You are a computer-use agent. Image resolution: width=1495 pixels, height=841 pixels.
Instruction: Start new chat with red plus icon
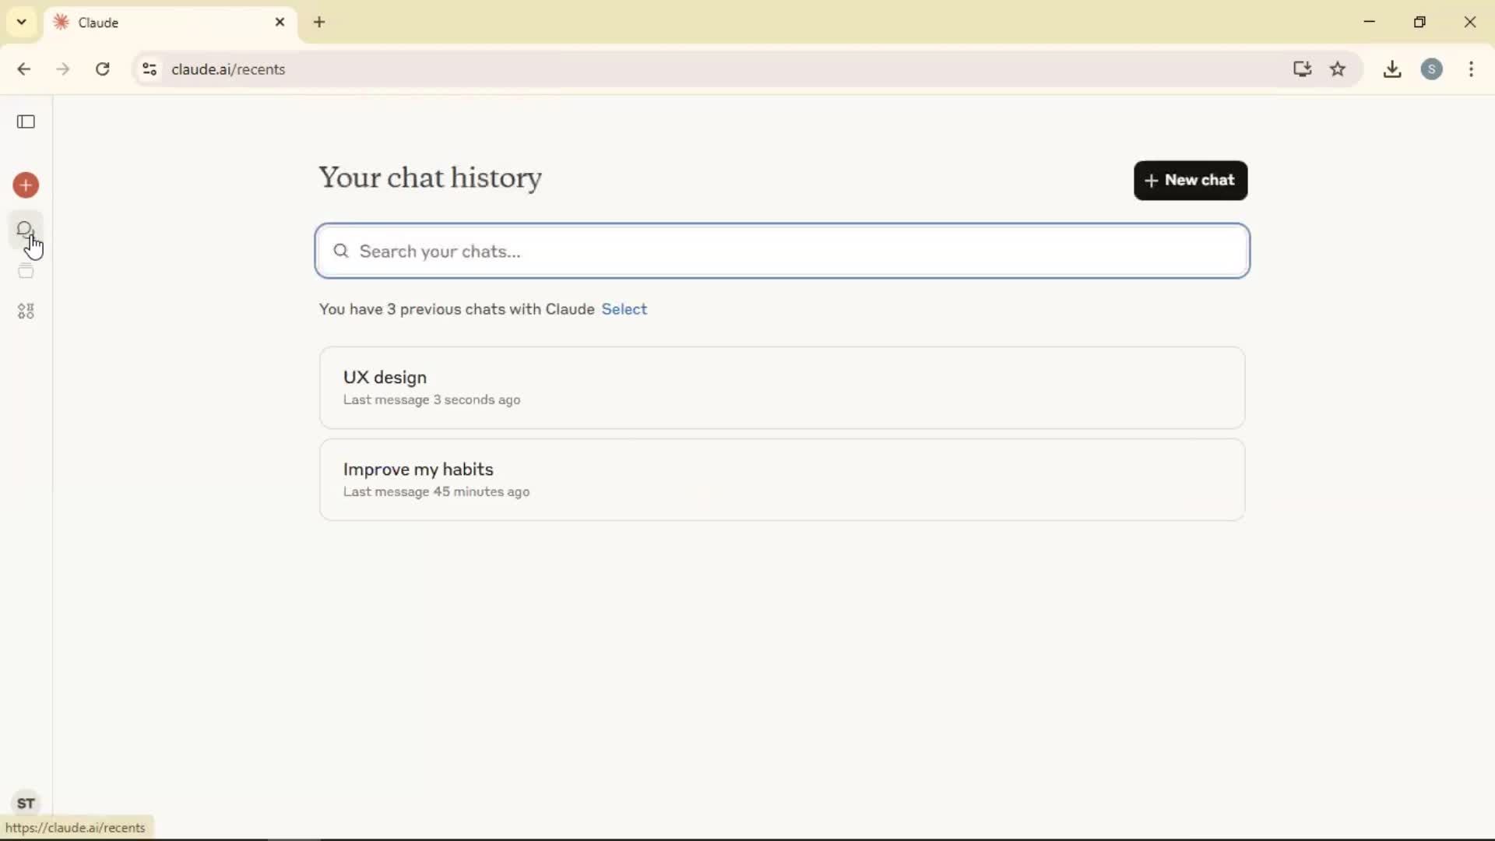(x=26, y=185)
